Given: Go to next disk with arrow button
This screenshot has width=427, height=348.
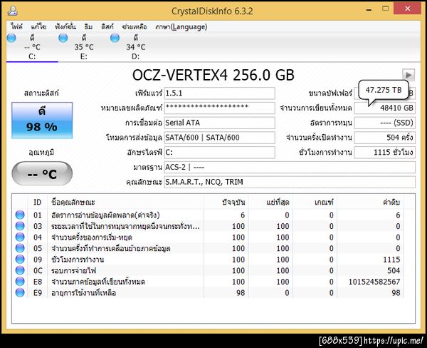Looking at the screenshot, I should point(408,75).
